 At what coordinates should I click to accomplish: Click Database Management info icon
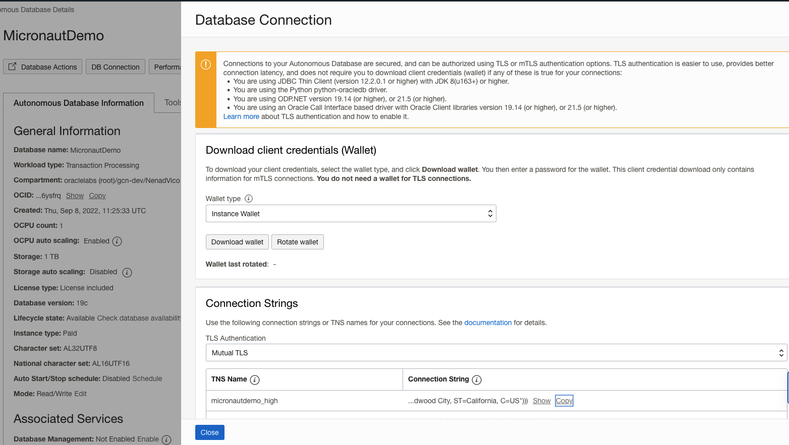[166, 440]
